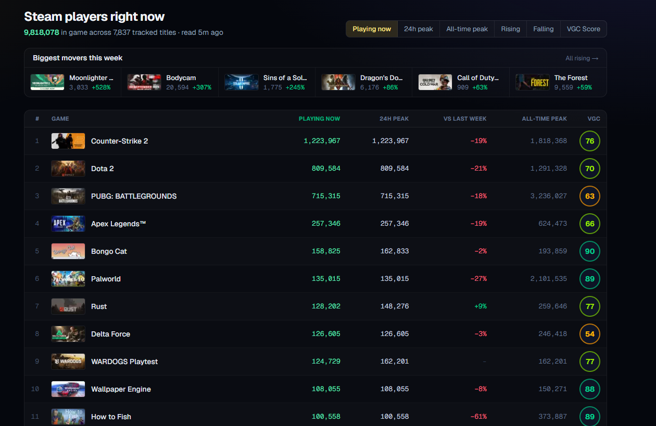This screenshot has width=656, height=426.
Task: Click the 3,236,027 all-time peak value
Action: point(549,196)
